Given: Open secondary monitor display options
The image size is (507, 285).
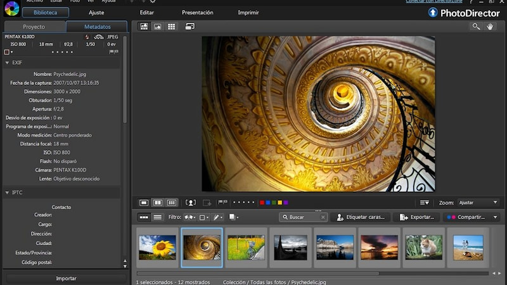Looking at the screenshot, I should click(189, 27).
